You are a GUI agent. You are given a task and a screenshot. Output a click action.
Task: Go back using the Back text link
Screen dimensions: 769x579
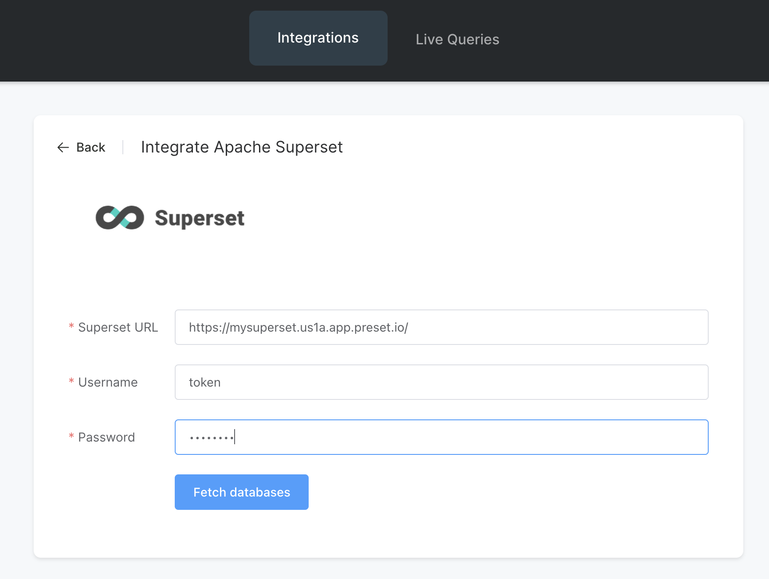point(90,148)
